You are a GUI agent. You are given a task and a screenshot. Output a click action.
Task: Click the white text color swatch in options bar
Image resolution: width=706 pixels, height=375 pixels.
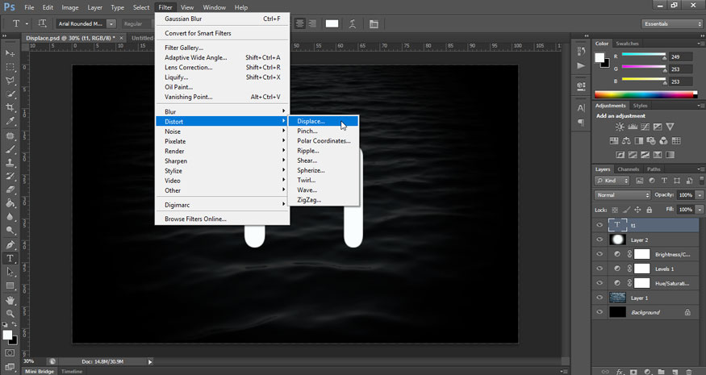(x=332, y=24)
